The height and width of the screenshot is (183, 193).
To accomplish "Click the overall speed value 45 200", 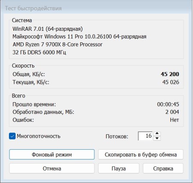I will point(170,74).
